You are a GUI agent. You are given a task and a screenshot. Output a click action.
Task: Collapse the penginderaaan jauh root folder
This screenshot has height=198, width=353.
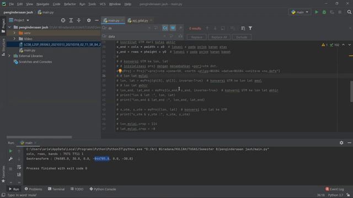(9, 27)
